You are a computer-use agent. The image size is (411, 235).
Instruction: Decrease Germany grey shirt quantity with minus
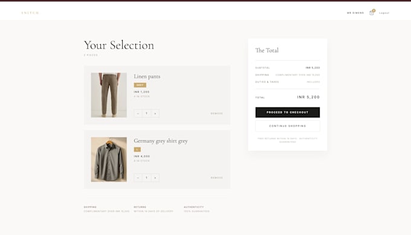138,178
